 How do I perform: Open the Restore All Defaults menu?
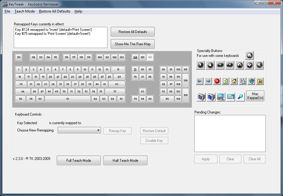tap(55, 11)
